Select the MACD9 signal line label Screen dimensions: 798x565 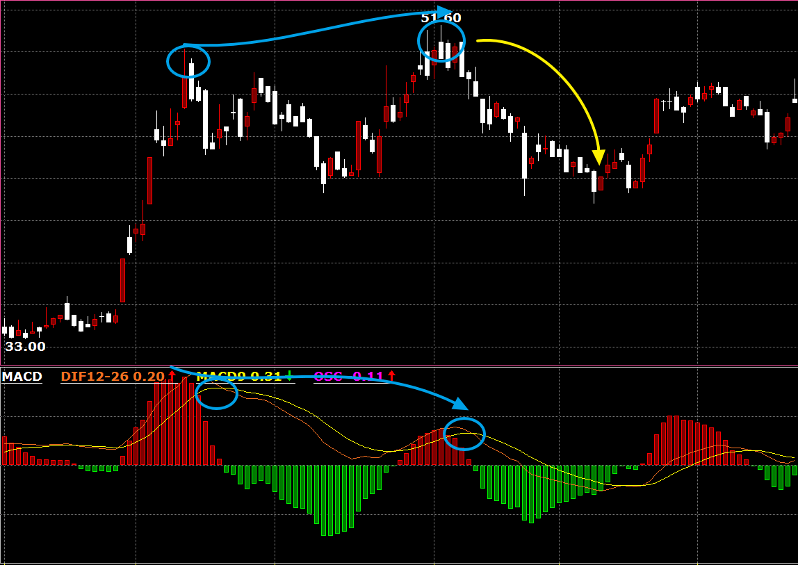[x=238, y=377]
